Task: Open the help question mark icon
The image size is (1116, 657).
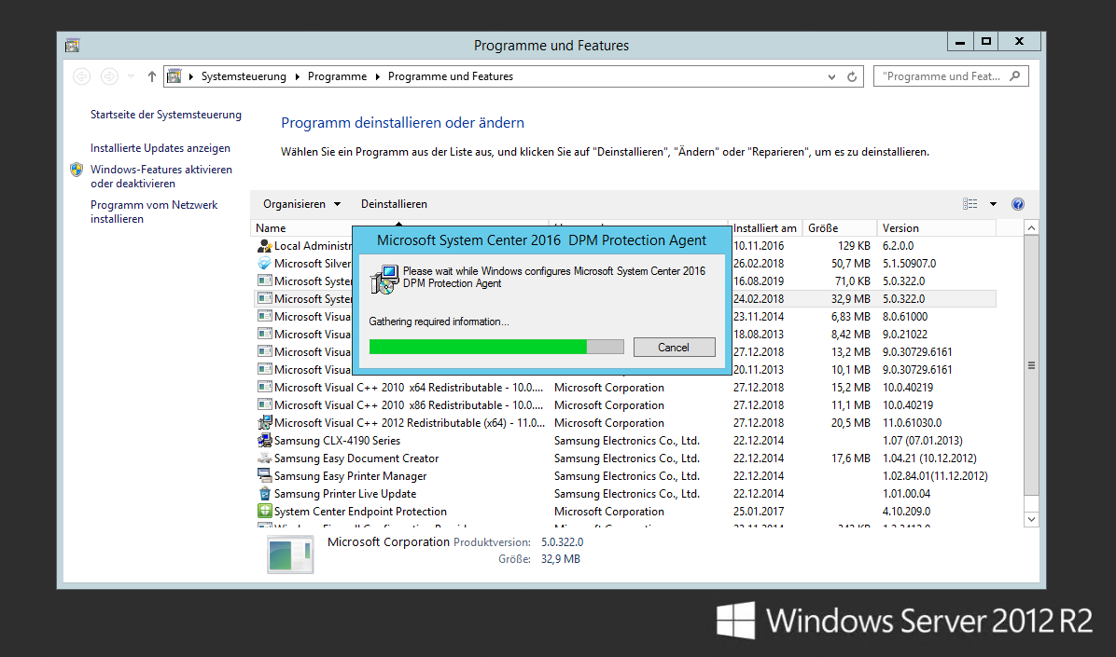Action: (1018, 204)
